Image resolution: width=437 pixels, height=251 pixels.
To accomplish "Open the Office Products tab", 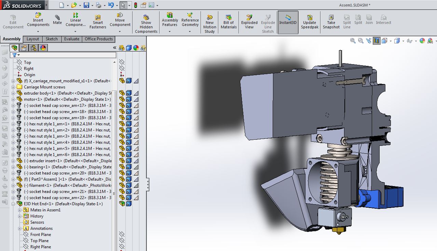I will point(99,39).
